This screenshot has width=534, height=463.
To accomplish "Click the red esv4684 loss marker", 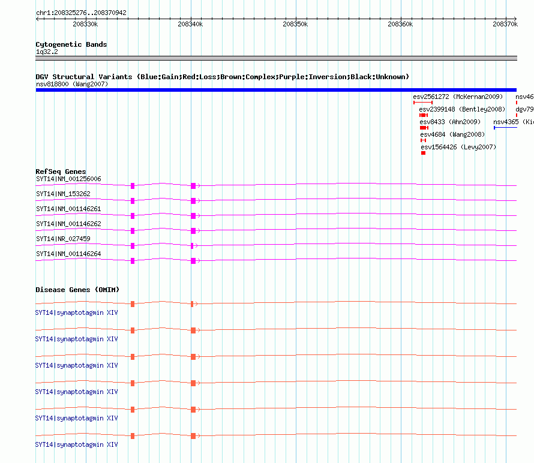I will (x=424, y=140).
